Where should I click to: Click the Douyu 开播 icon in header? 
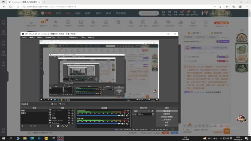176,13
